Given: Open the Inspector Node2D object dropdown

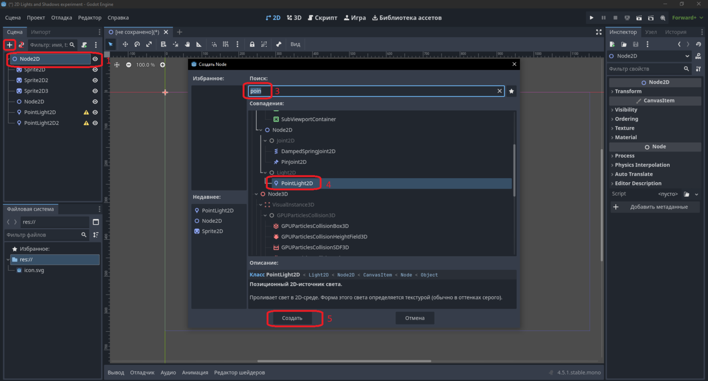Looking at the screenshot, I should point(649,56).
